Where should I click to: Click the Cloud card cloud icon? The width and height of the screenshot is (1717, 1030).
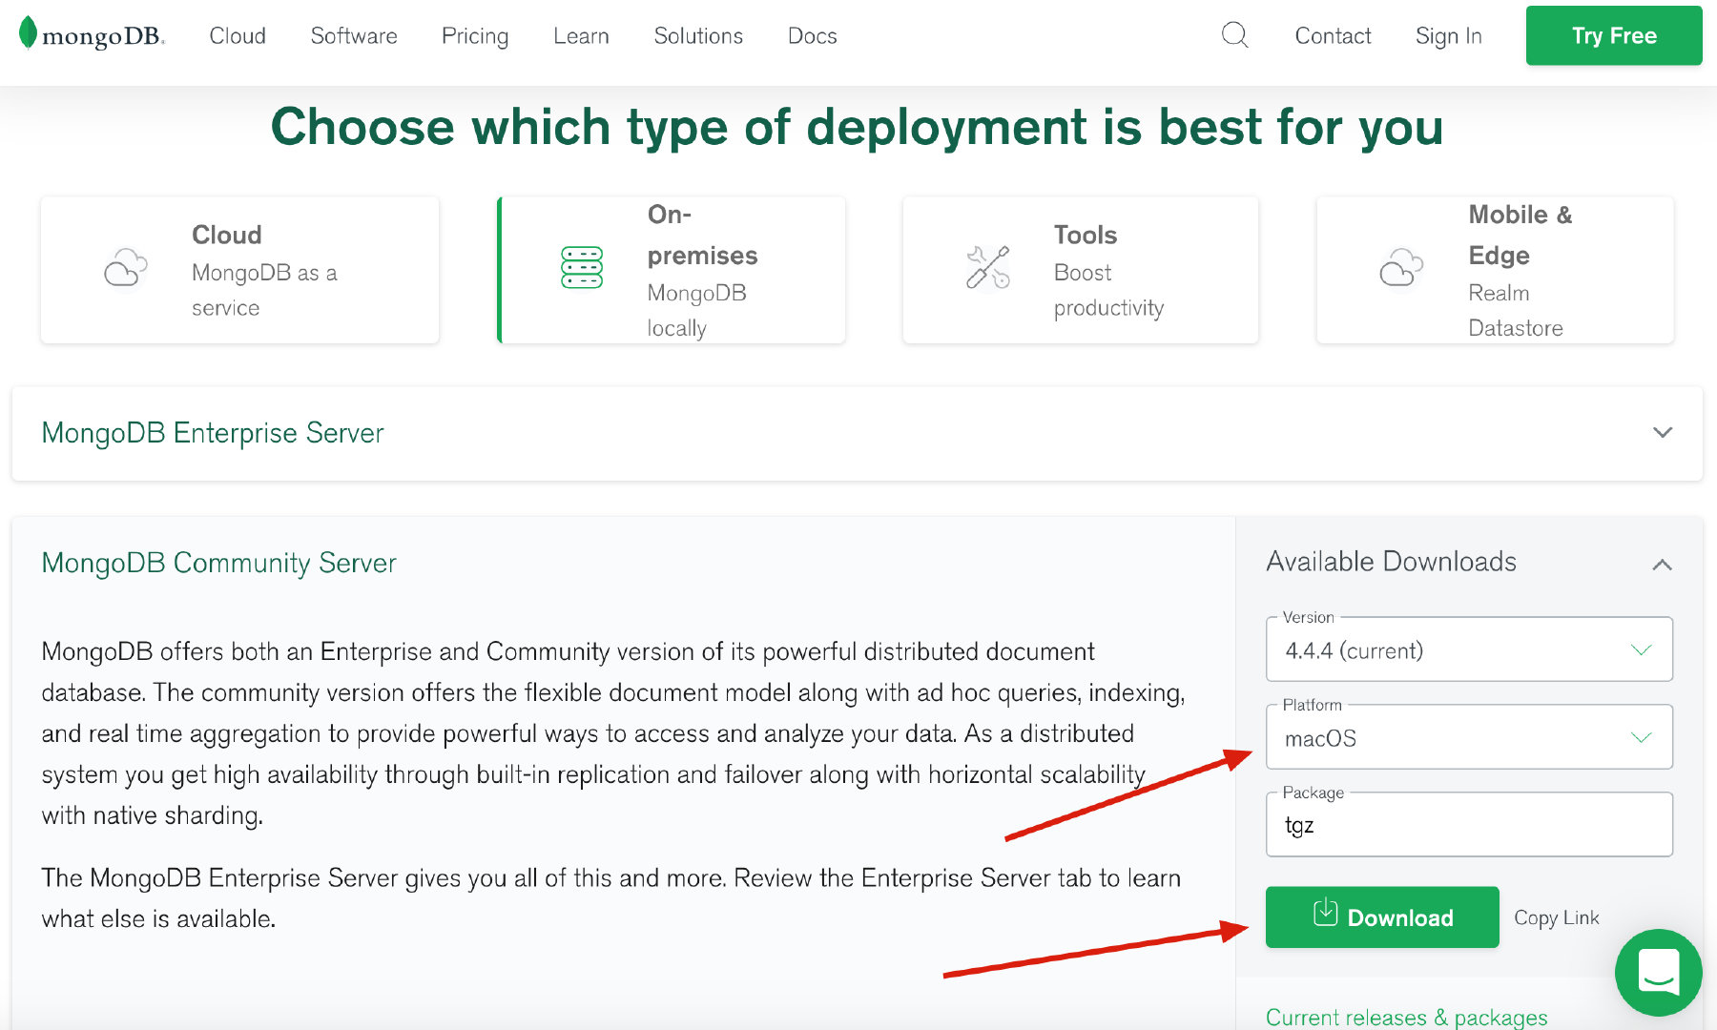[126, 267]
